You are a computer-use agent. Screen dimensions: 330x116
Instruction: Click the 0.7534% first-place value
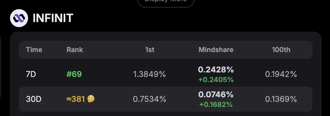(149, 99)
